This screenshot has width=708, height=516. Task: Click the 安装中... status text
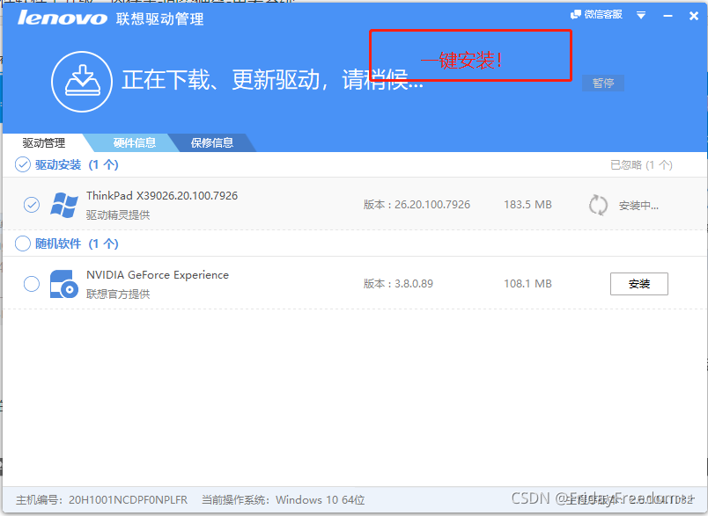638,206
